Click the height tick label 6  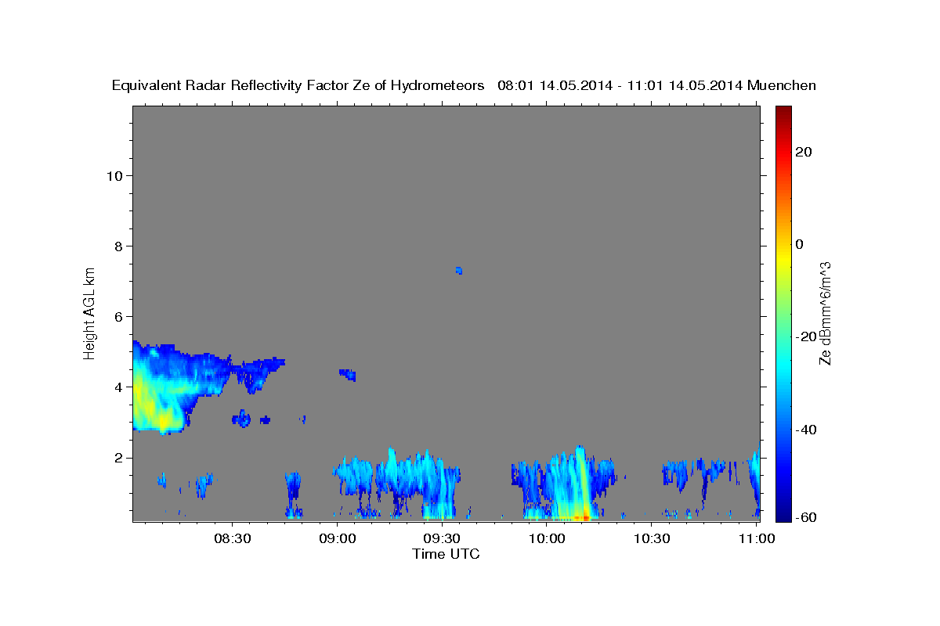[119, 316]
